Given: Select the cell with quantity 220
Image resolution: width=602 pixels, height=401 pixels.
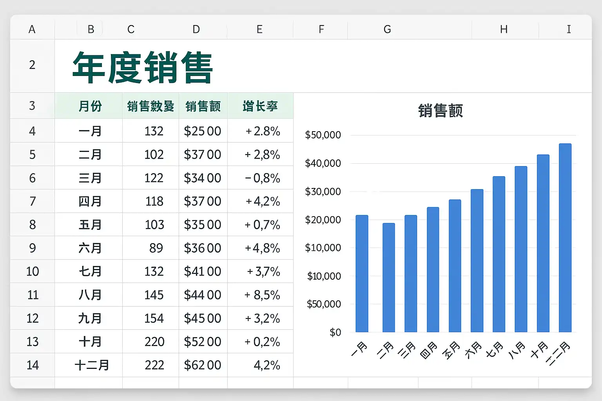Looking at the screenshot, I should (154, 342).
